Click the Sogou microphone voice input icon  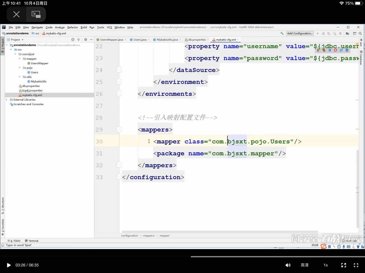coord(344,247)
